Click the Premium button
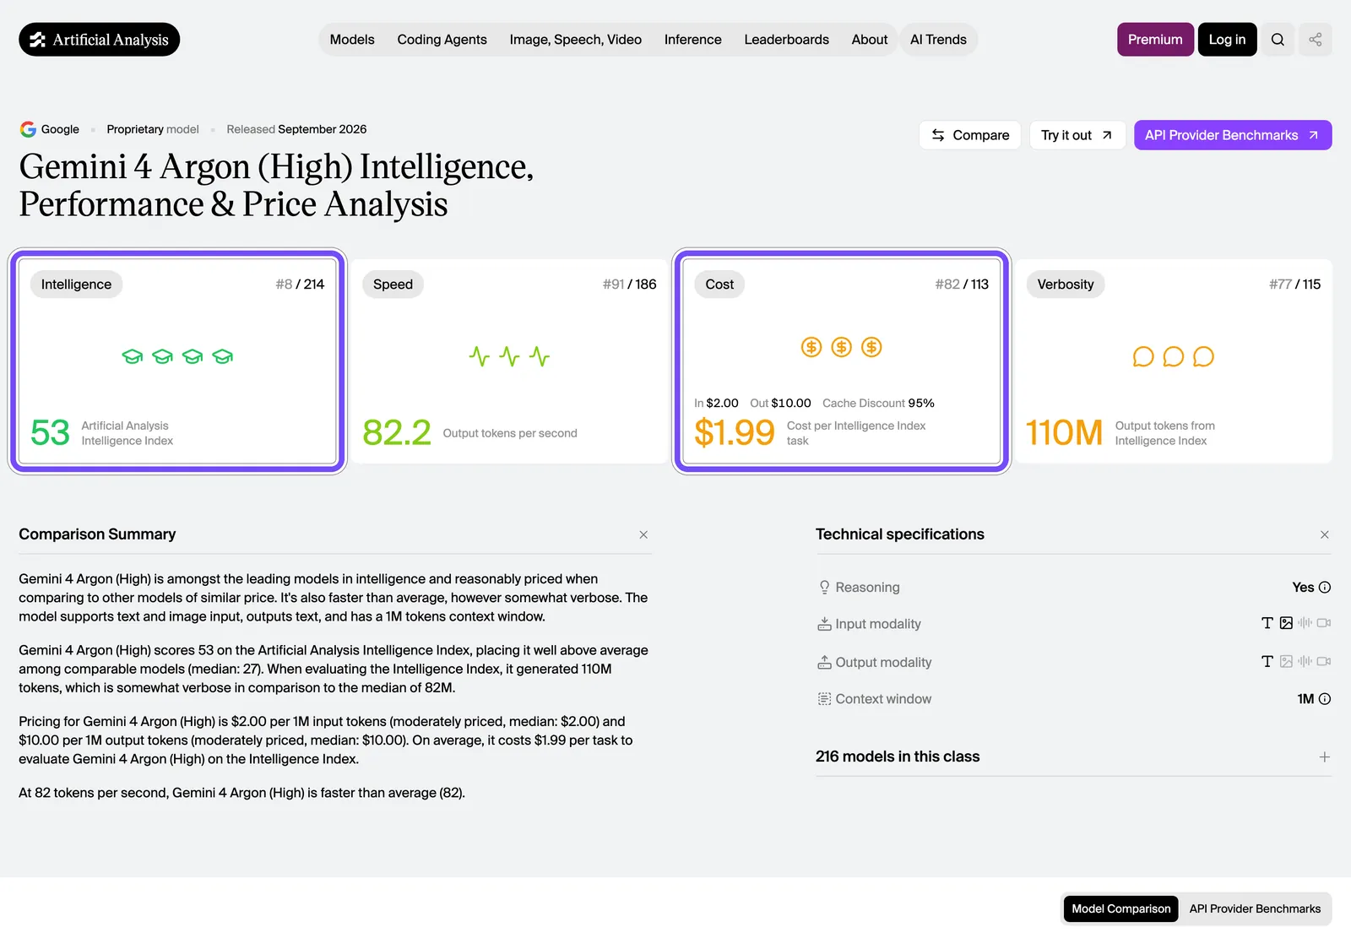 pyautogui.click(x=1155, y=40)
